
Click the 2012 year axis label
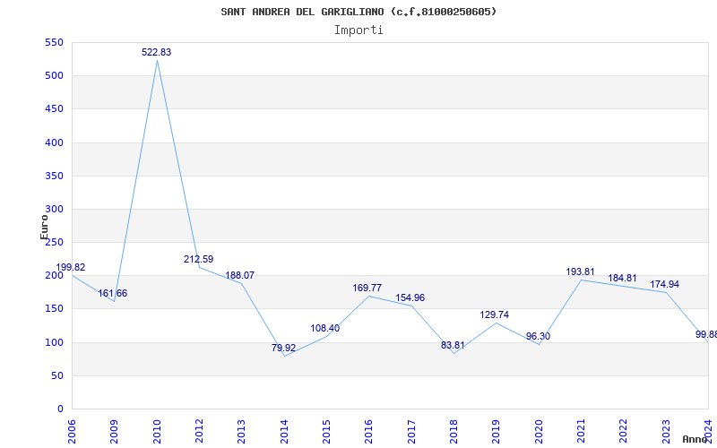[x=199, y=432]
